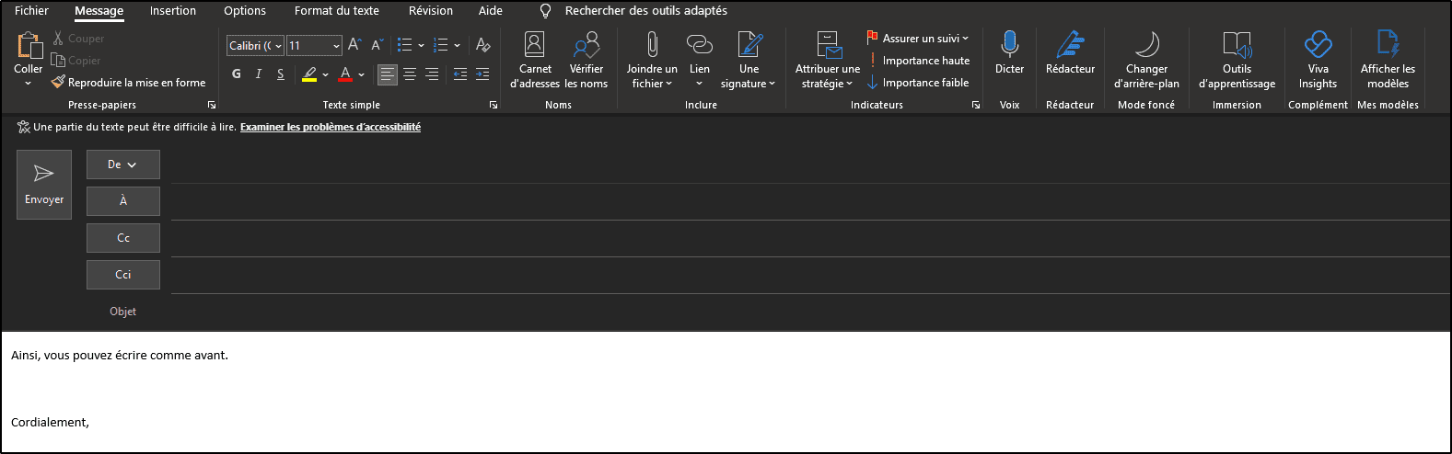Screen dimensions: 1452x454
Task: Open the De sender dropdown
Action: tap(123, 165)
